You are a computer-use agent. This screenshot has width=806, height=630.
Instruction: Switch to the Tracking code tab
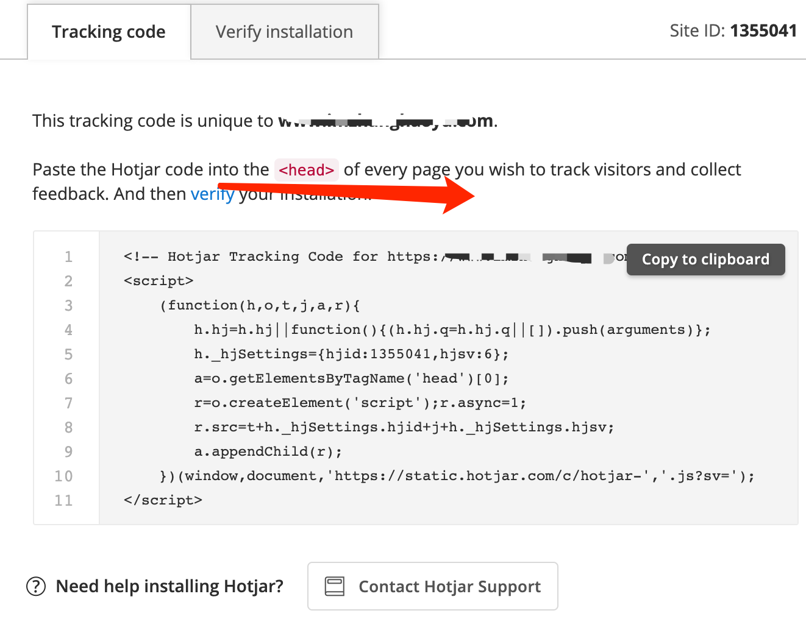[x=109, y=32]
